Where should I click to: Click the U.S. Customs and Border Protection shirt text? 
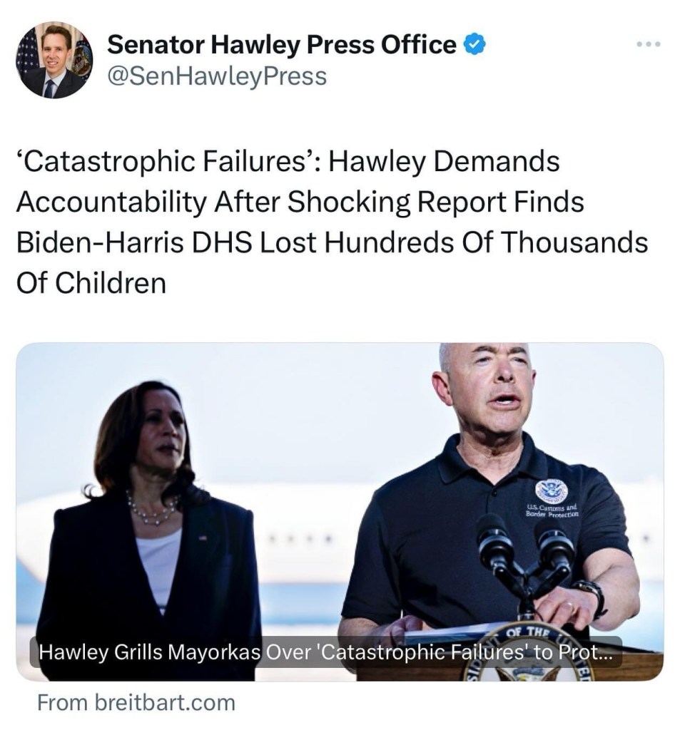point(552,510)
